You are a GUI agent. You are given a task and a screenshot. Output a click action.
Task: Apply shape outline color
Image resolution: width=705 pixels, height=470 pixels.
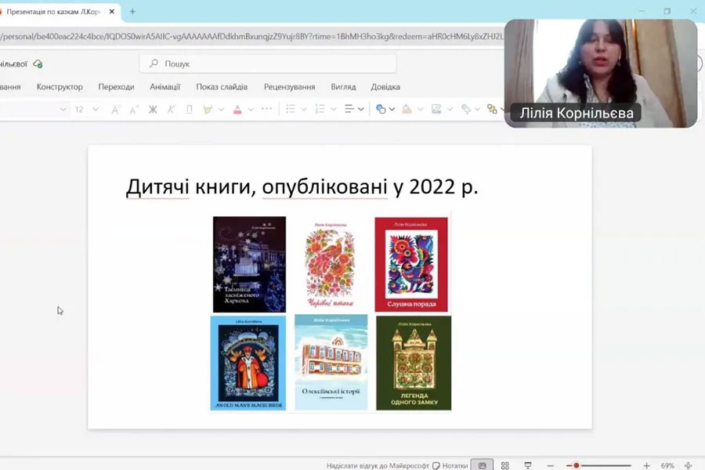point(436,109)
